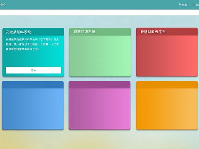The height and width of the screenshot is (149, 199).
Task: Select the untitled orange card
Action: 167,105
